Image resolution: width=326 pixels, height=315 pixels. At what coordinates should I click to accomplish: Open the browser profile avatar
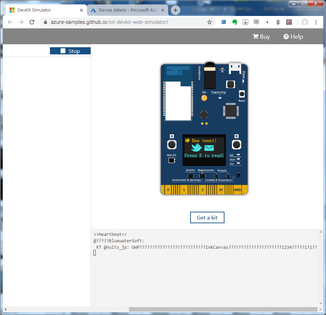point(305,22)
